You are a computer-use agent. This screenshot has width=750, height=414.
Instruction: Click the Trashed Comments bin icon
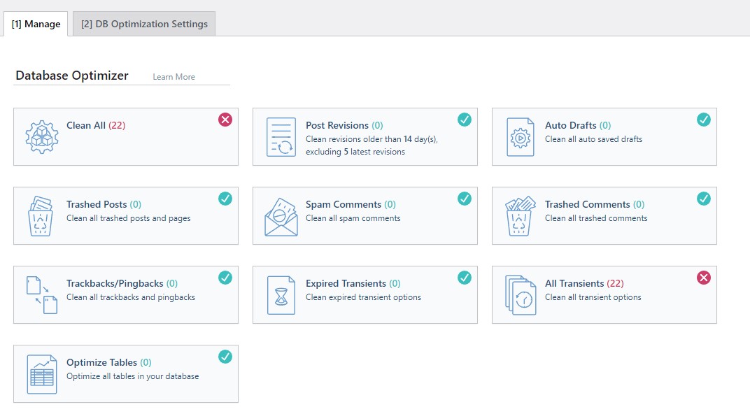[x=520, y=216]
